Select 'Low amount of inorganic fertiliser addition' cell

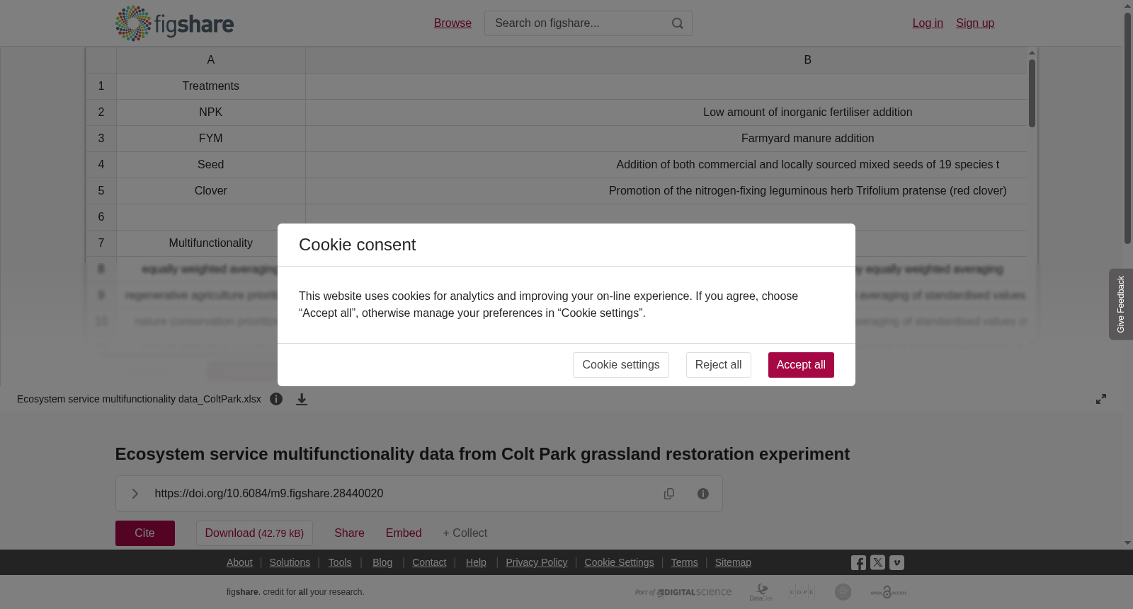click(x=666, y=112)
